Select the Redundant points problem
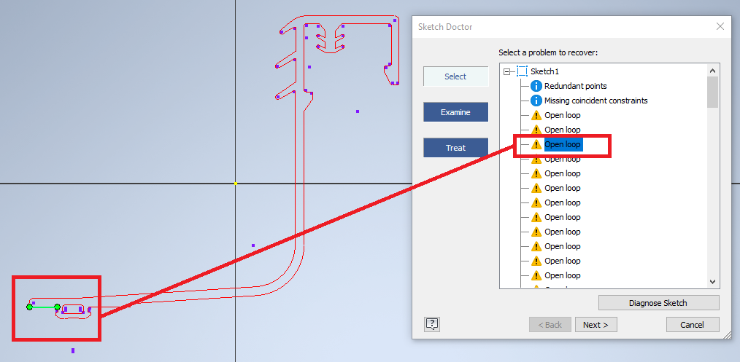 575,86
